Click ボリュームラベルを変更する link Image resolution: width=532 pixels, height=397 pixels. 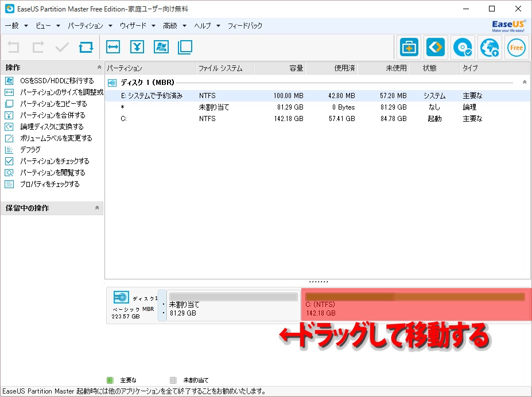coord(56,138)
